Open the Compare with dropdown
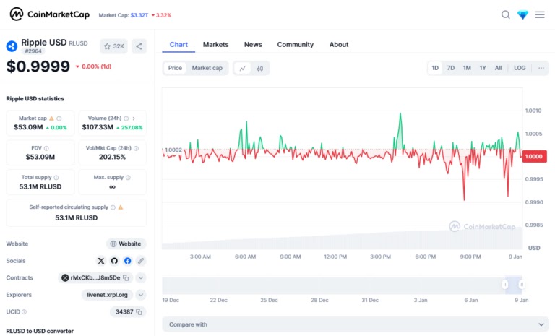The image size is (555, 336). (356, 324)
